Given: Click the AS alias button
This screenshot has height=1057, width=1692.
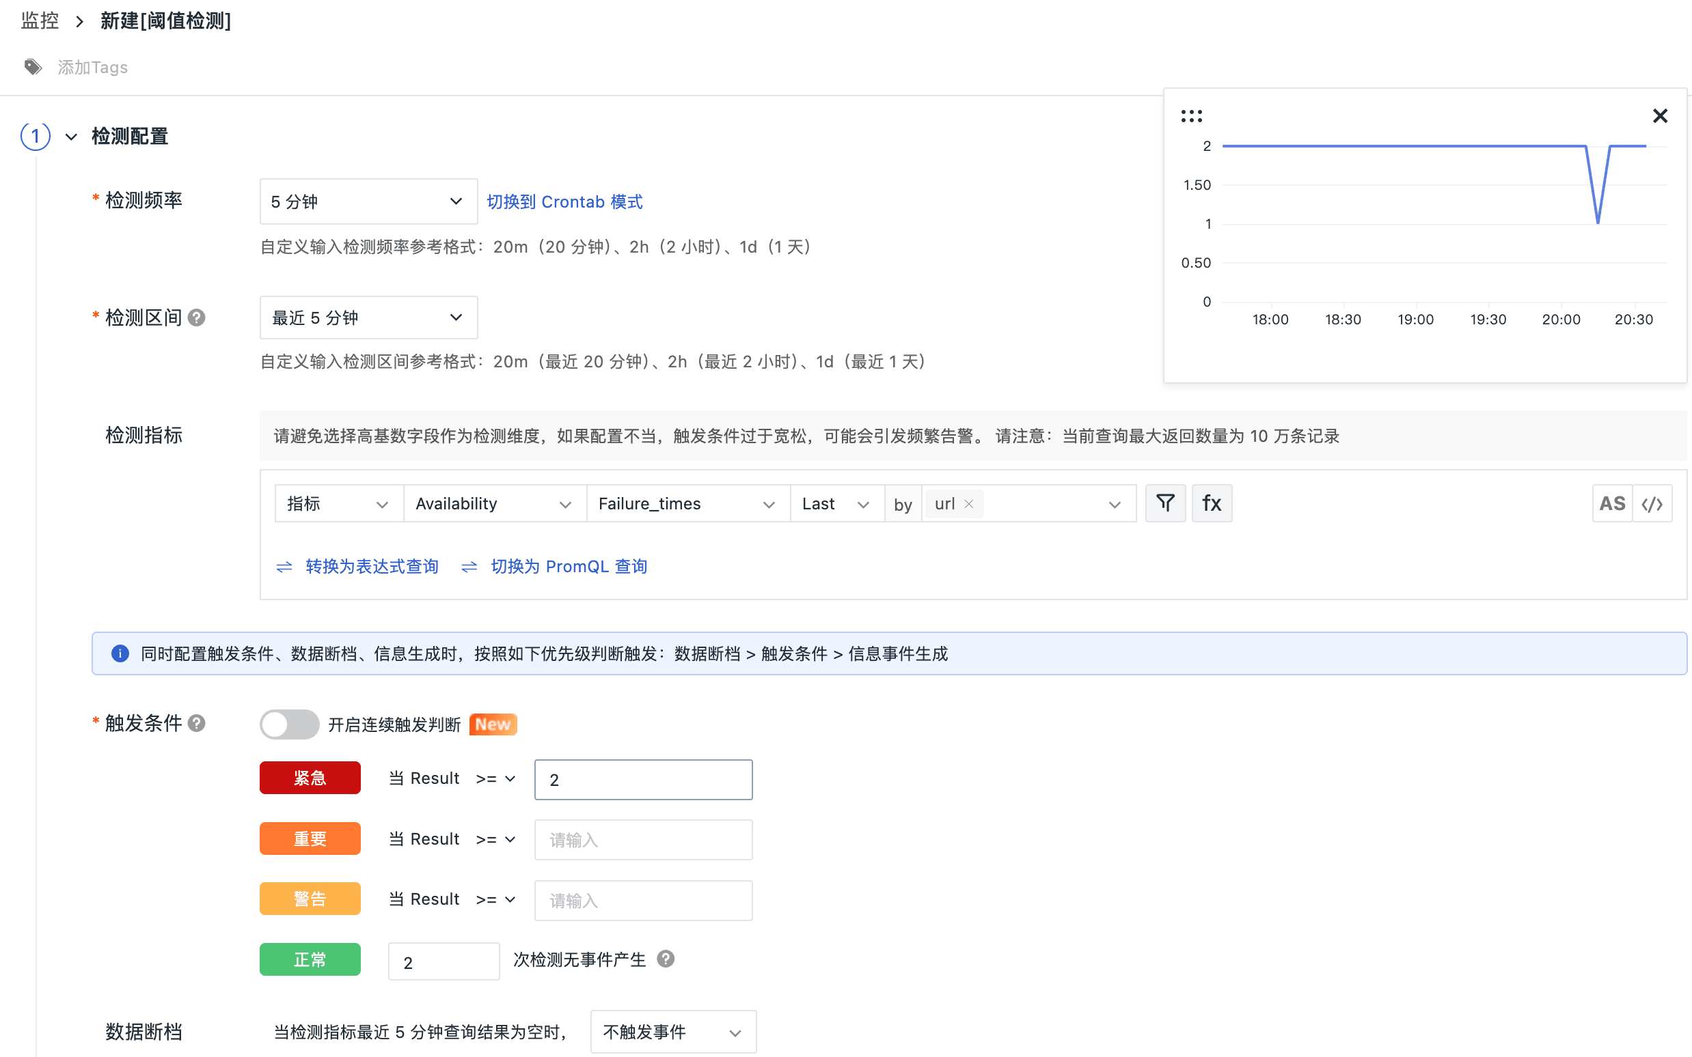Looking at the screenshot, I should coord(1612,503).
